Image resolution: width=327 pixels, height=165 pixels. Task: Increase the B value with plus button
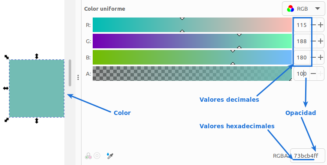point(321,57)
